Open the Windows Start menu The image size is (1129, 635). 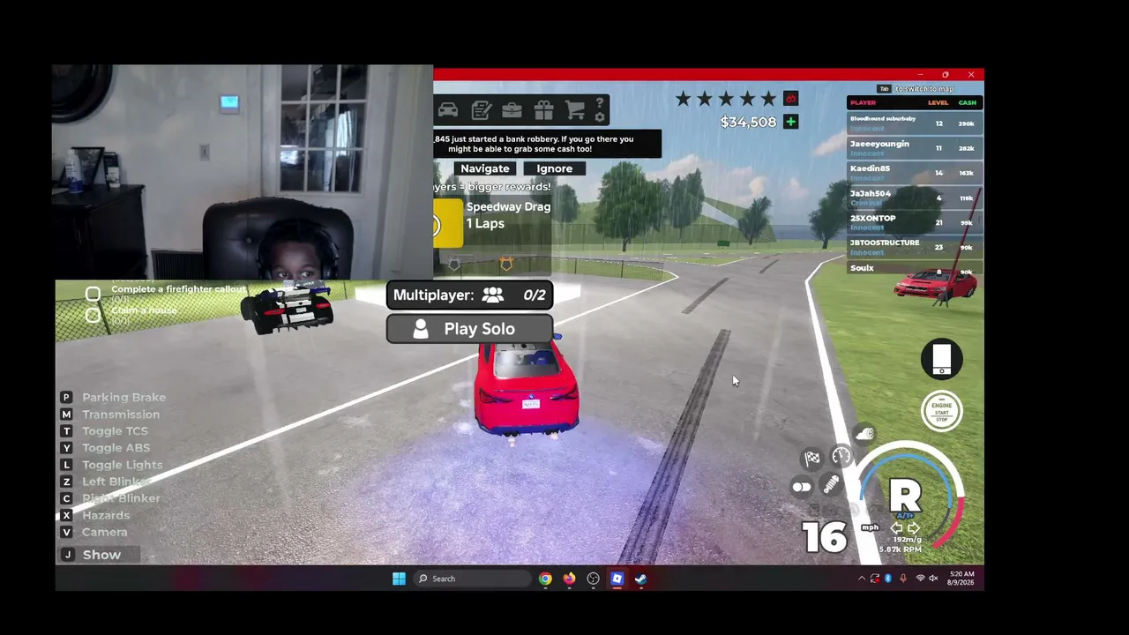399,579
